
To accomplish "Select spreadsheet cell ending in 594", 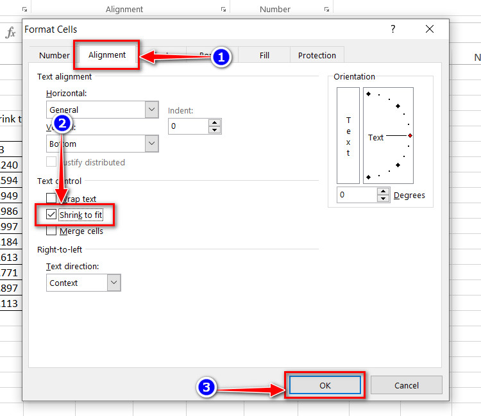I will (x=11, y=180).
